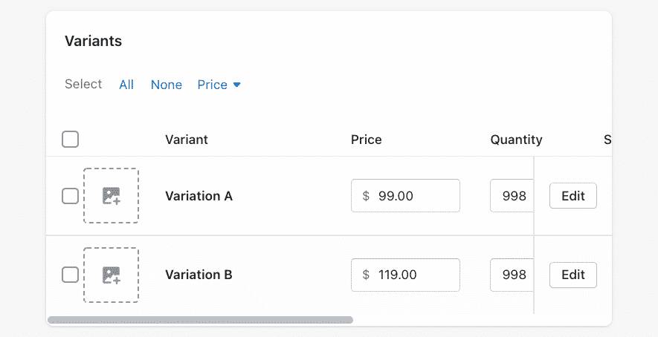The image size is (658, 337).
Task: Edit Variation B
Action: pyautogui.click(x=573, y=275)
